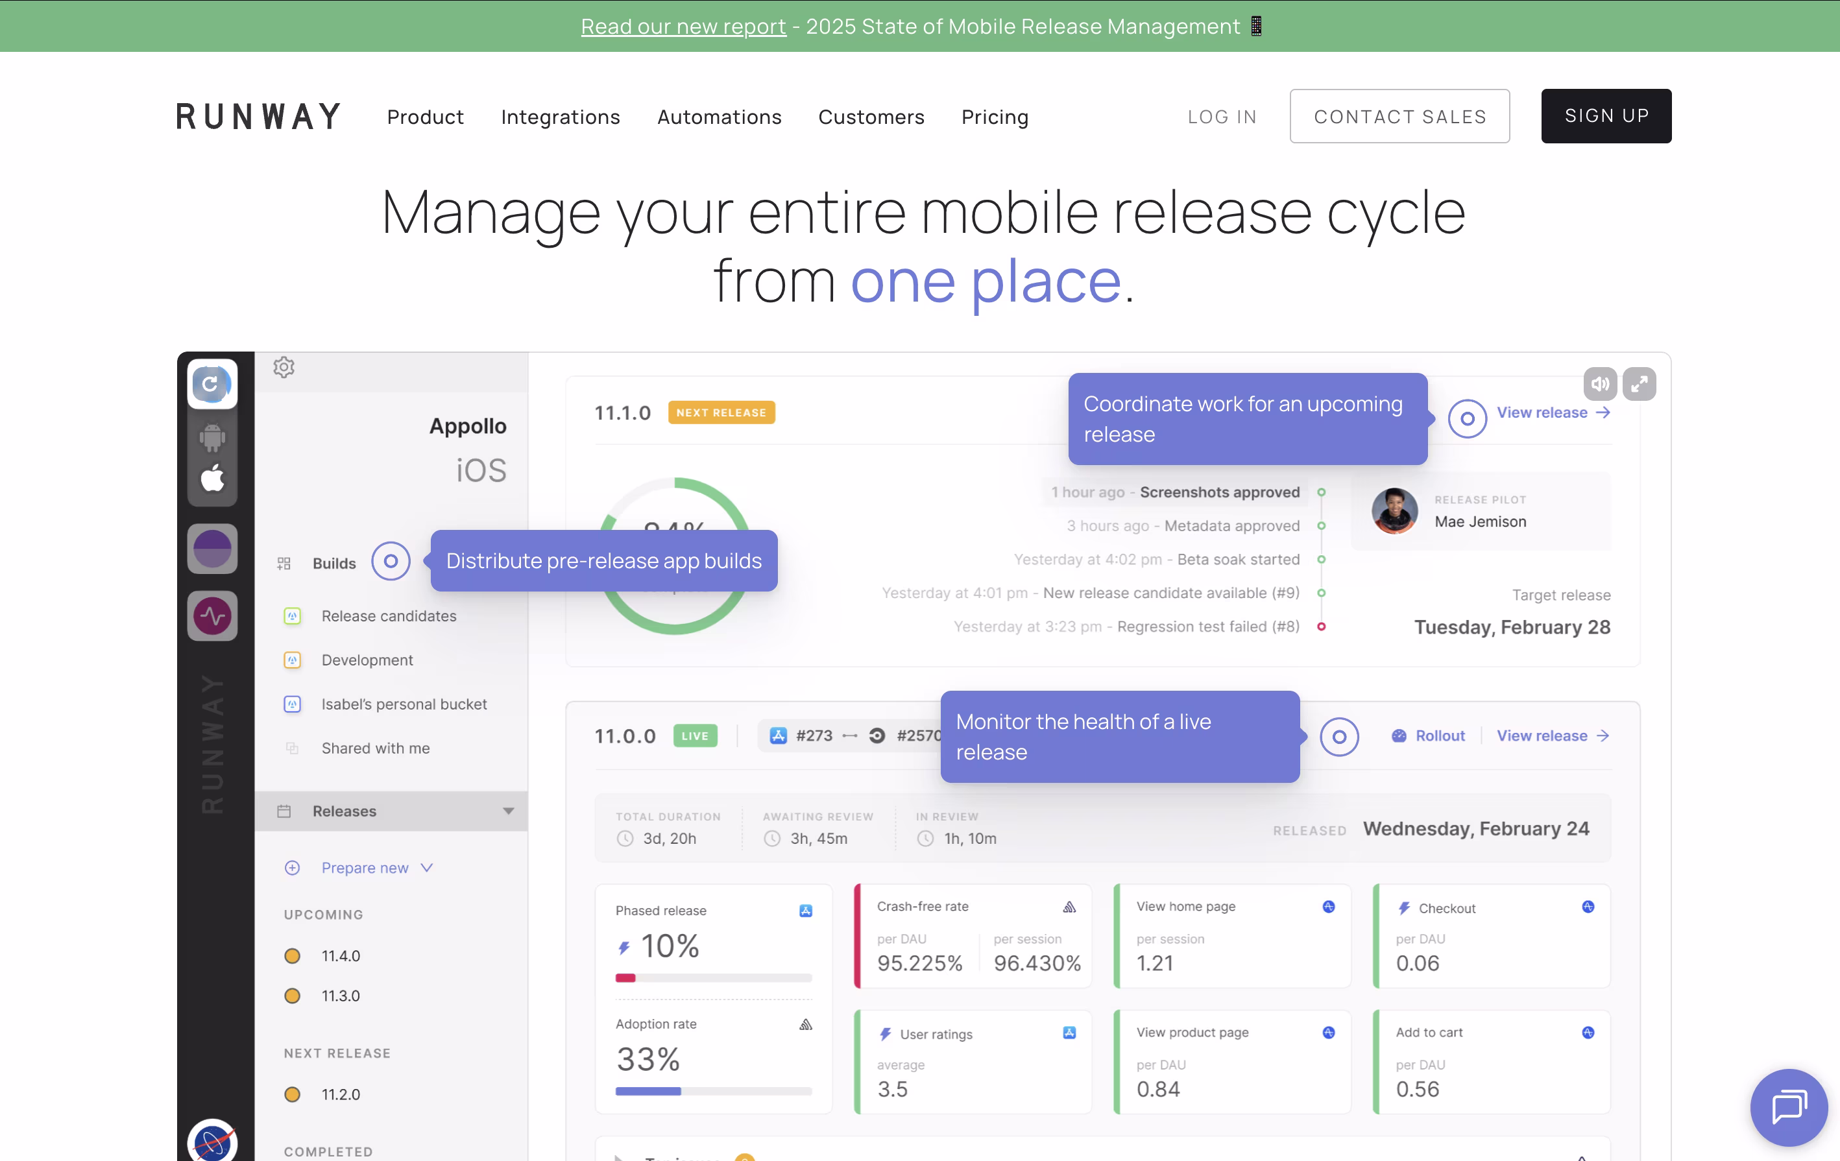The width and height of the screenshot is (1840, 1161).
Task: Click the blue refresh app icon
Action: (x=212, y=383)
